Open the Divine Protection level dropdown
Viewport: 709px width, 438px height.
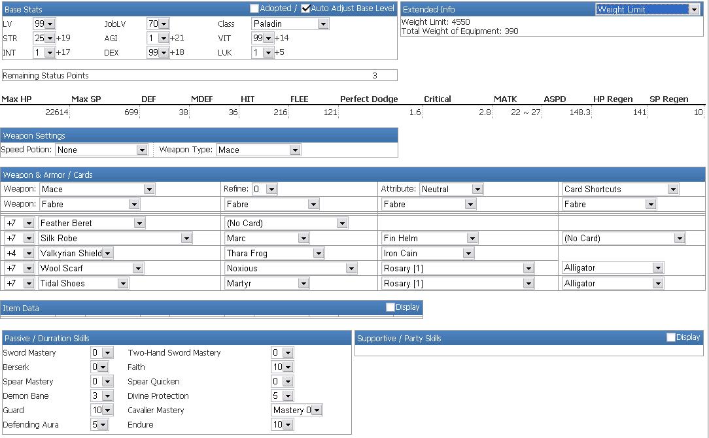(282, 396)
